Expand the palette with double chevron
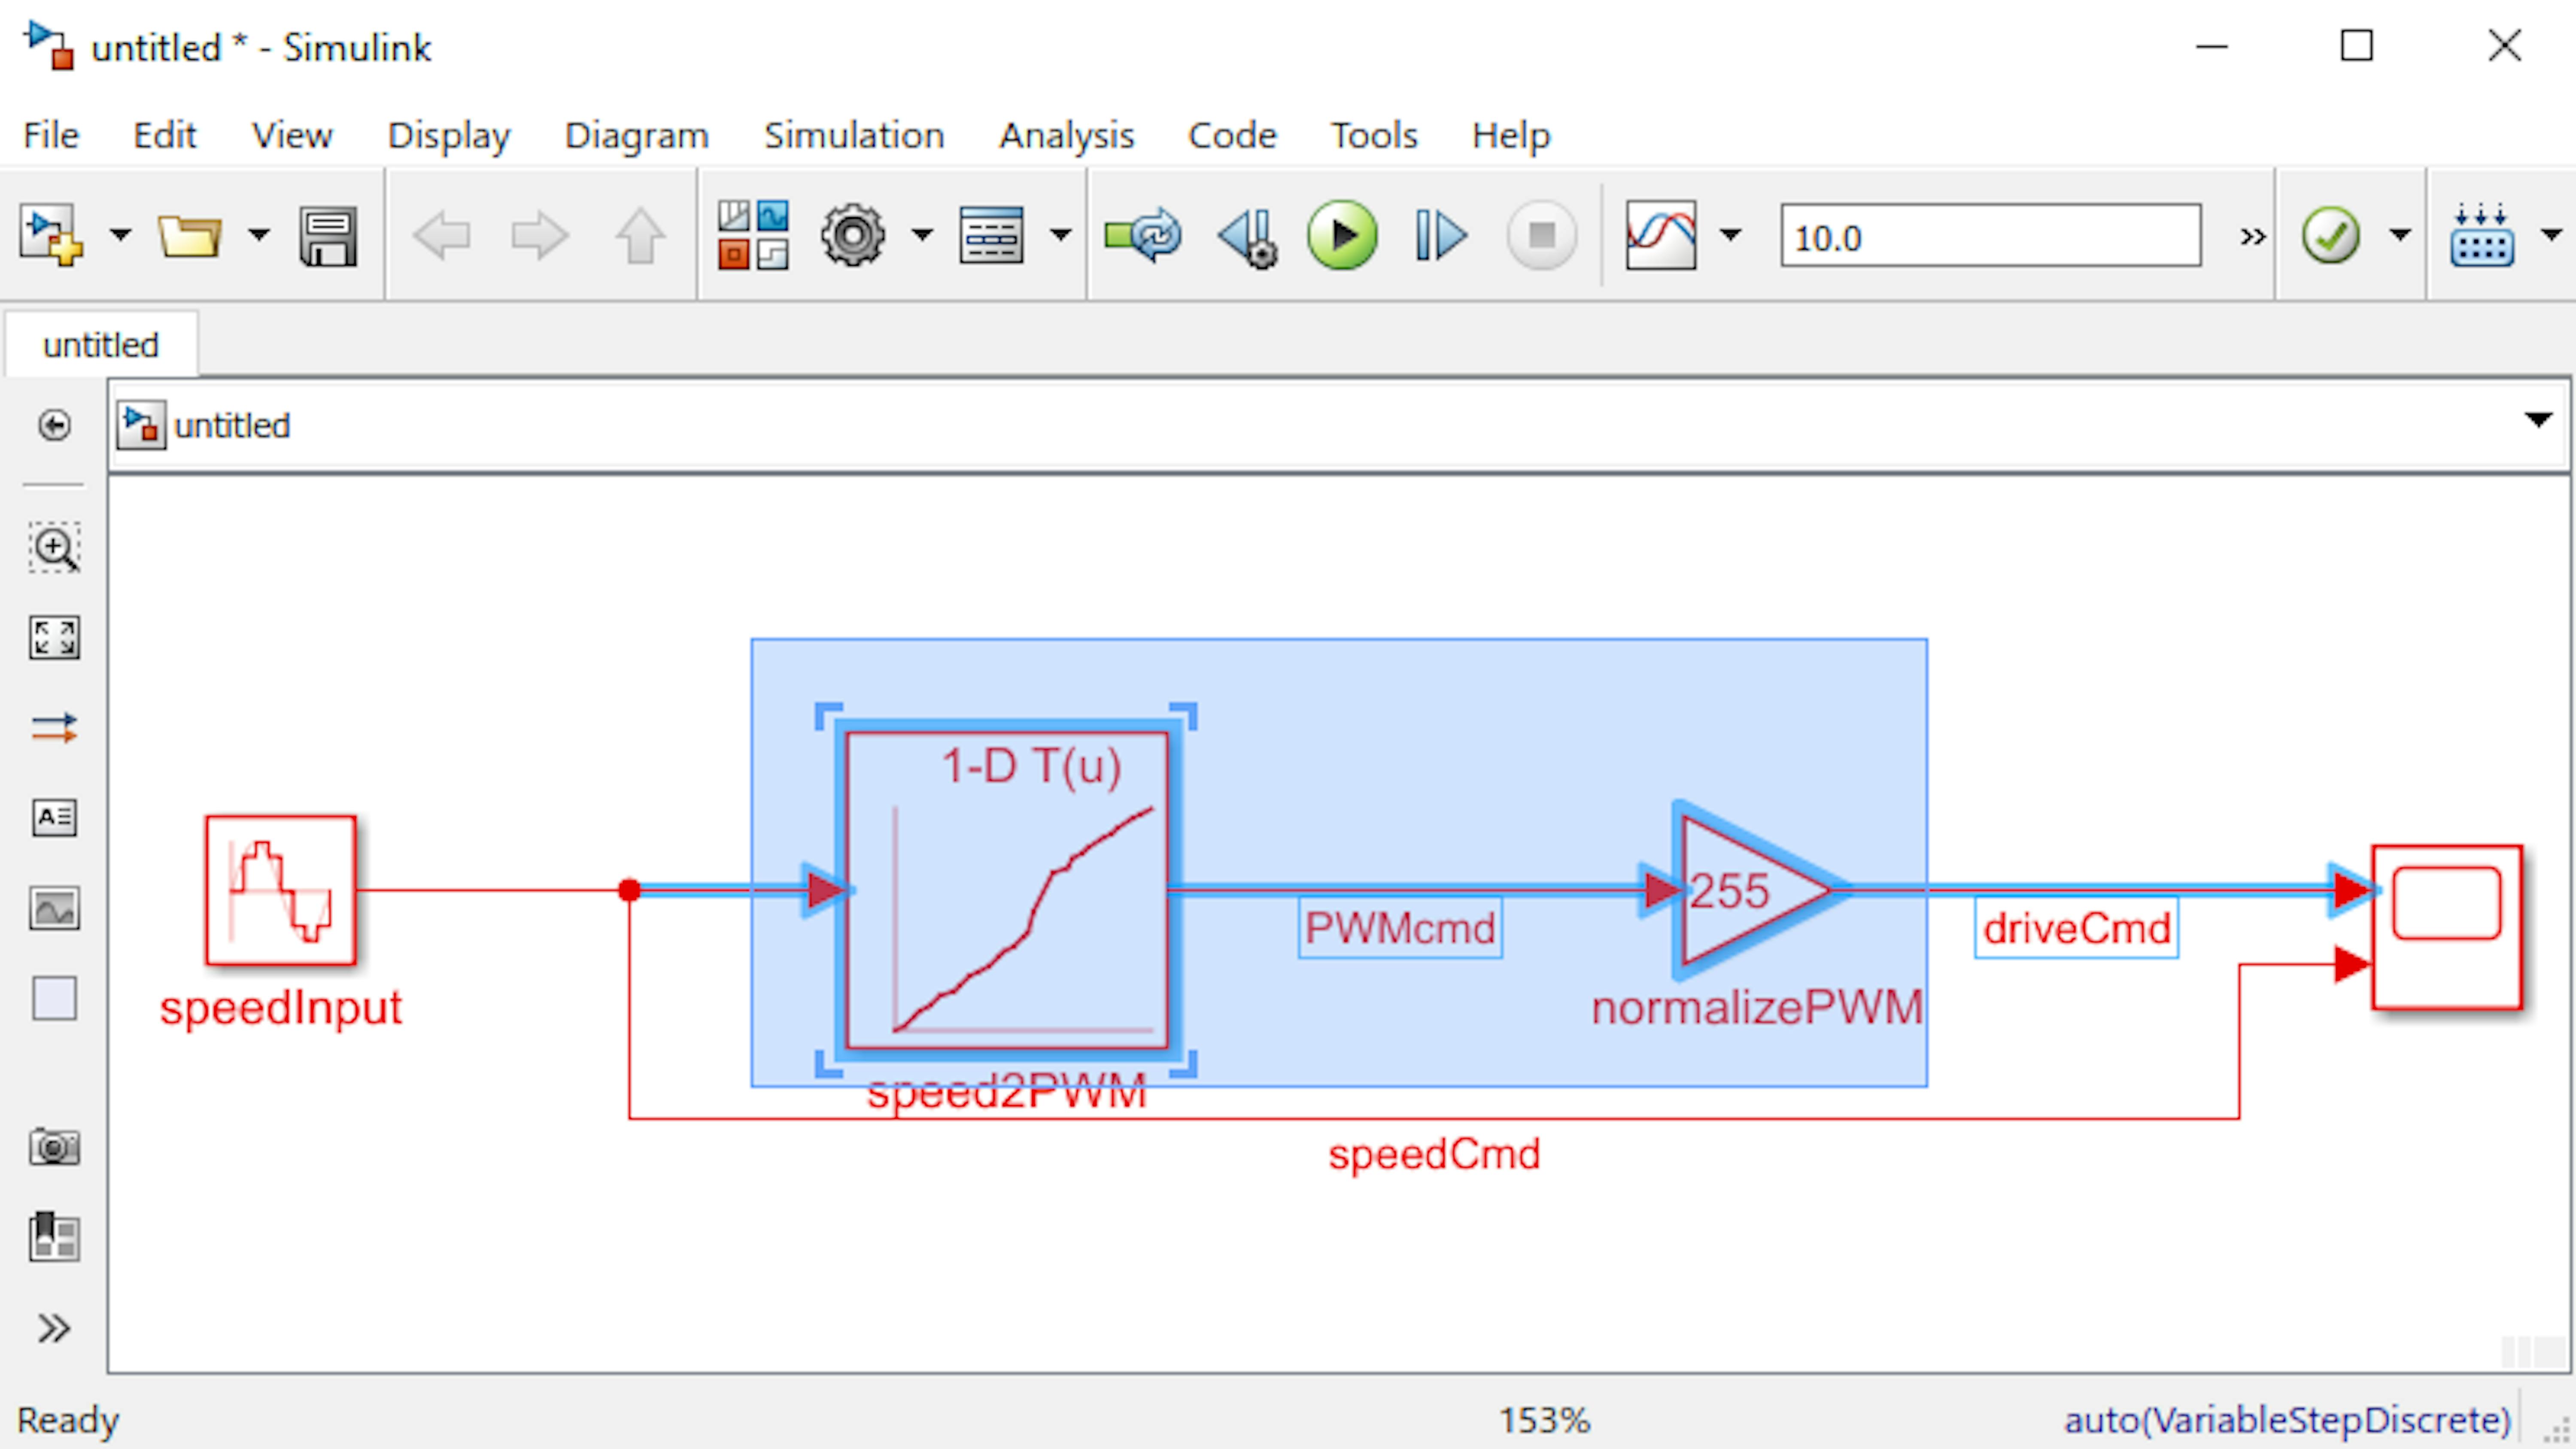The height and width of the screenshot is (1449, 2576). (x=54, y=1328)
